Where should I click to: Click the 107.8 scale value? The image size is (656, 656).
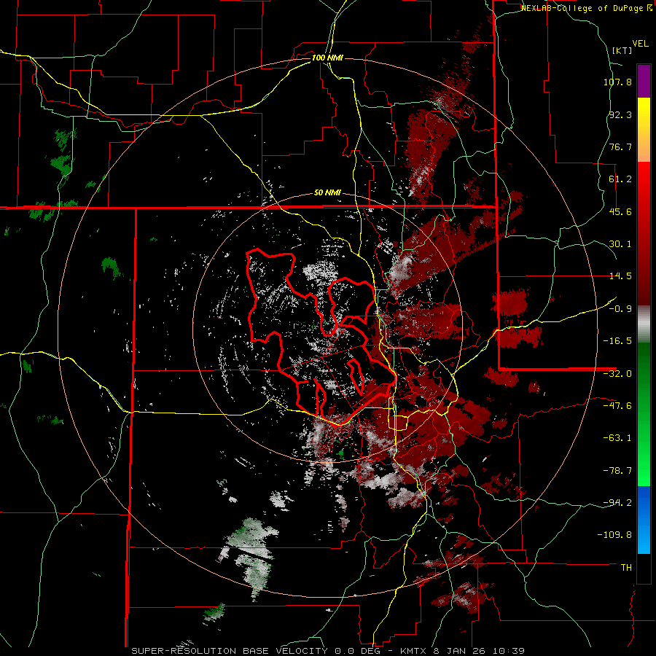[617, 82]
